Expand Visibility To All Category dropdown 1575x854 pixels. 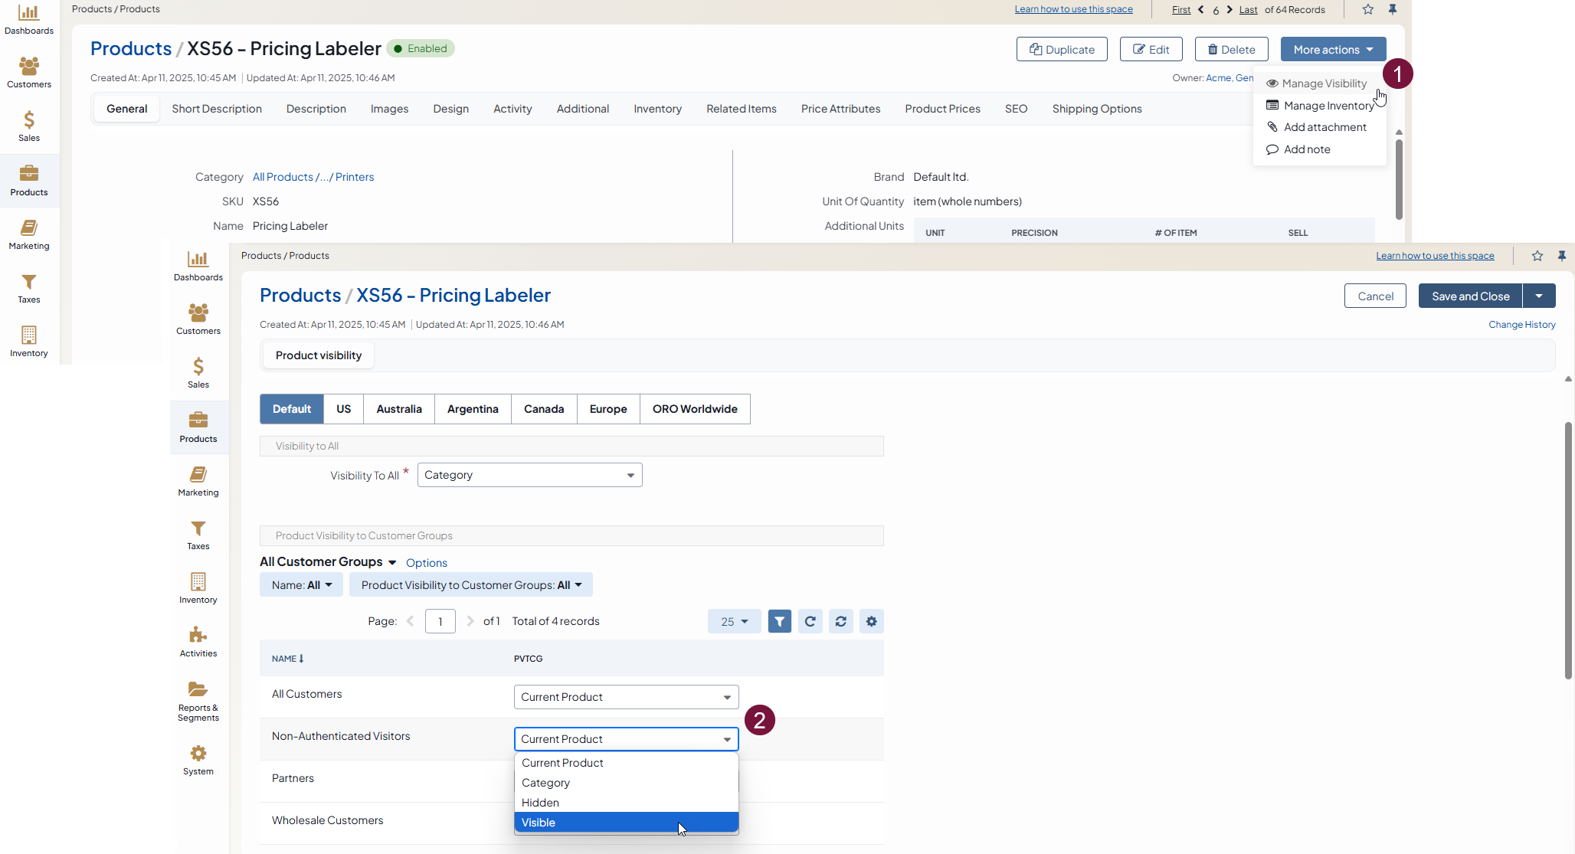click(x=529, y=475)
